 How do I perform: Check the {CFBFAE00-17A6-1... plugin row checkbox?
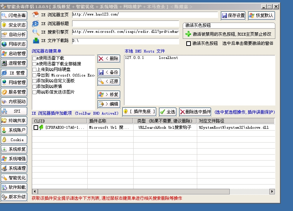36,127
